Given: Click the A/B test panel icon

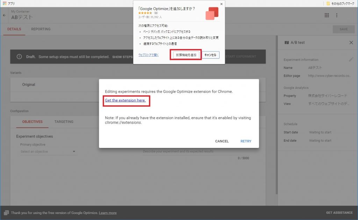Looking at the screenshot, I should tap(287, 42).
